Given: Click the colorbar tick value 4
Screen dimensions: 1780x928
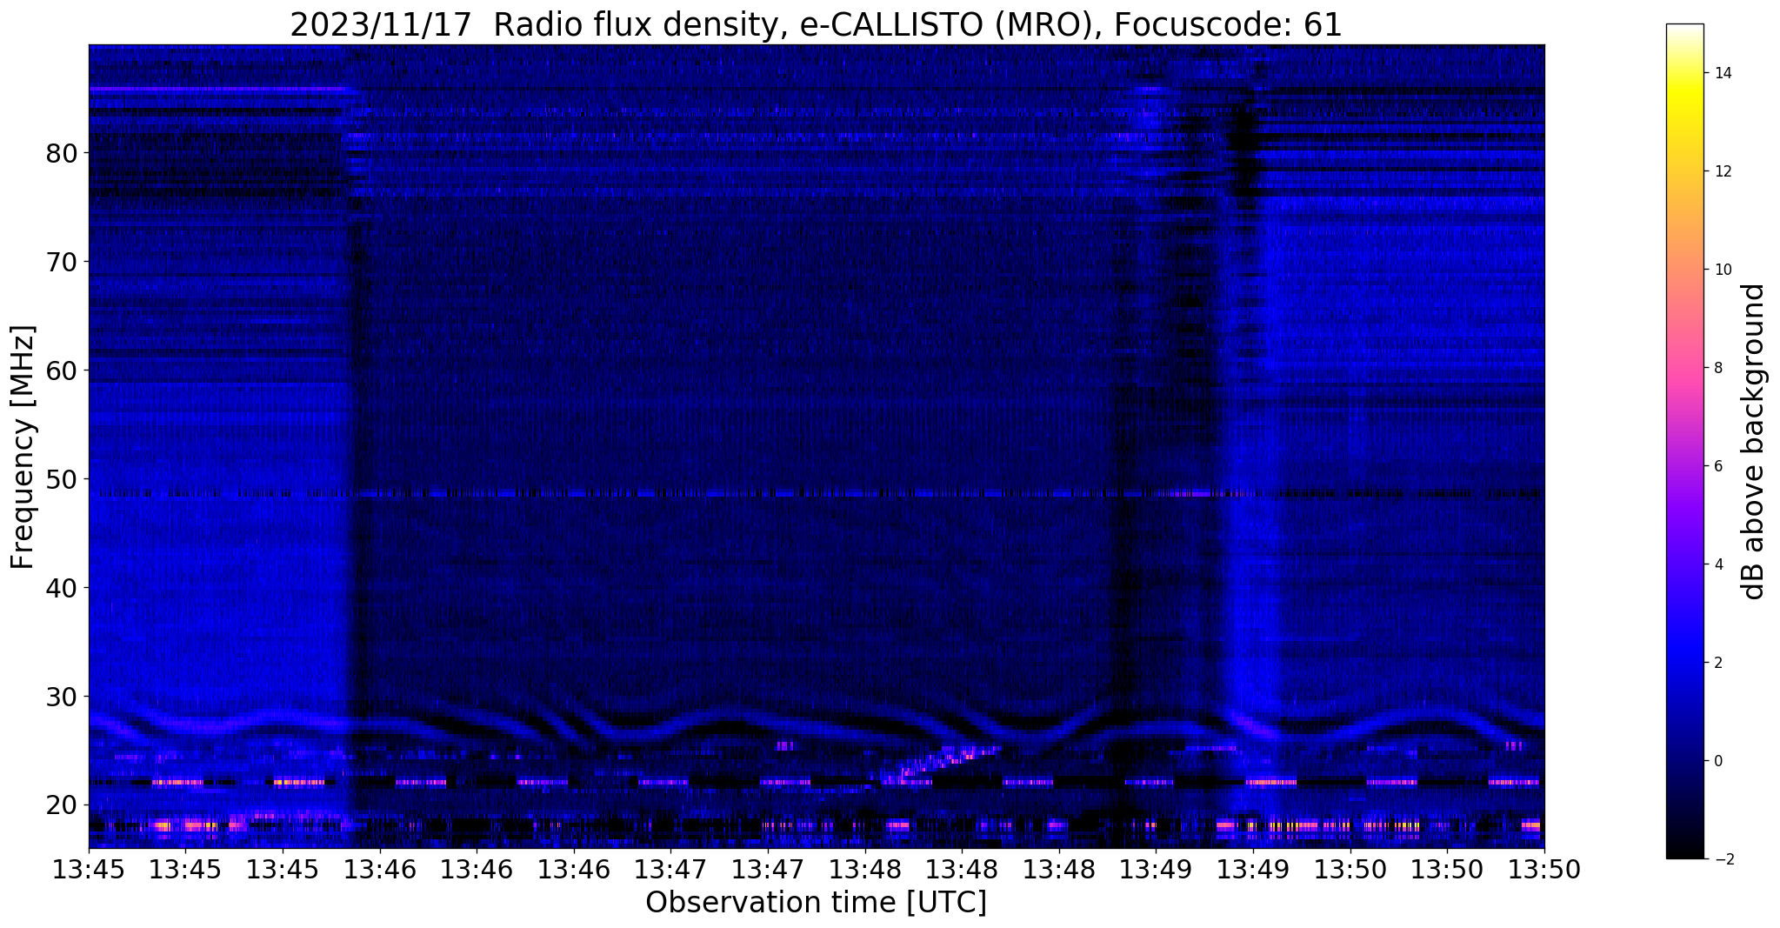Looking at the screenshot, I should pyautogui.click(x=1717, y=564).
